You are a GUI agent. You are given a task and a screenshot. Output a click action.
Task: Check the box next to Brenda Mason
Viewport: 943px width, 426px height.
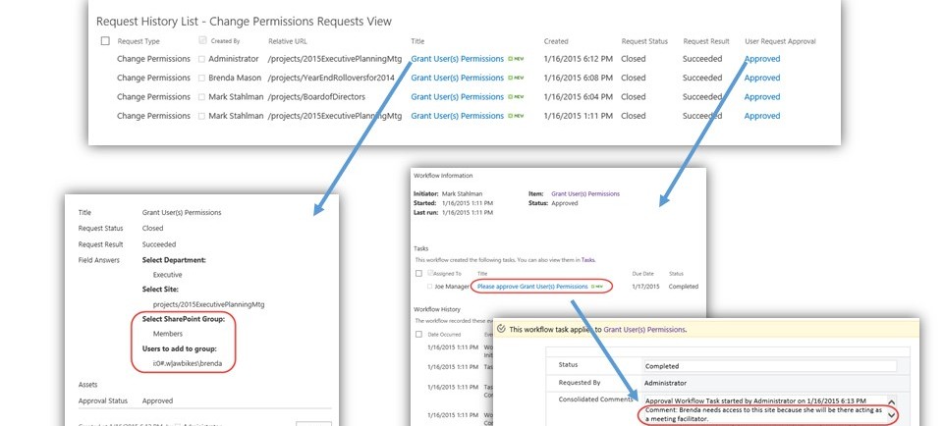[202, 79]
